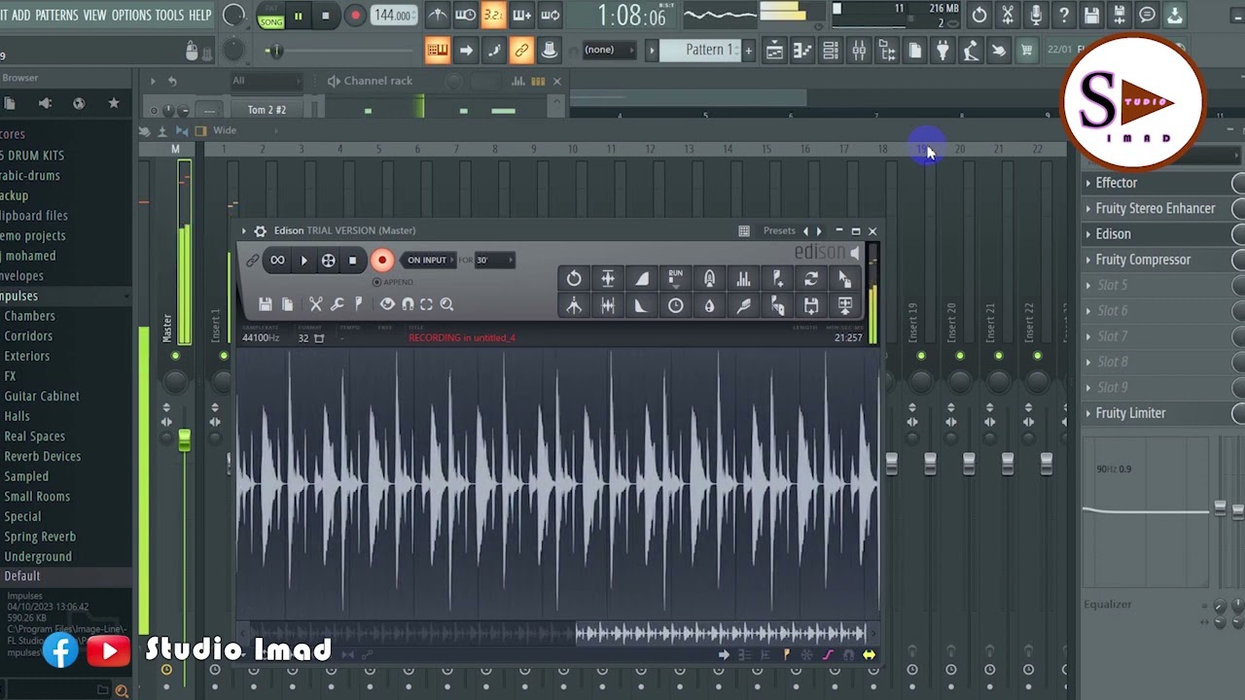The height and width of the screenshot is (700, 1245).
Task: Click Edison's play button
Action: click(303, 260)
